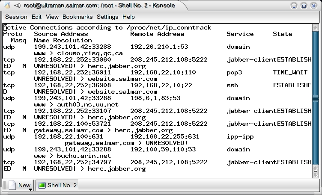The image size is (322, 195).
Task: Toggle the sticky pin icon in title bar
Action: coord(17,6)
